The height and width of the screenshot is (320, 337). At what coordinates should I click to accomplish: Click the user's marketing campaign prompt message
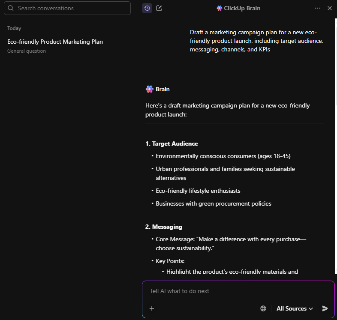(256, 41)
